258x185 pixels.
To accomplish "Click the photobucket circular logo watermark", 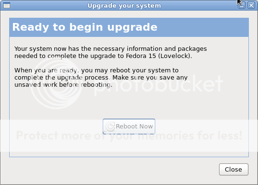I will 56,83.
